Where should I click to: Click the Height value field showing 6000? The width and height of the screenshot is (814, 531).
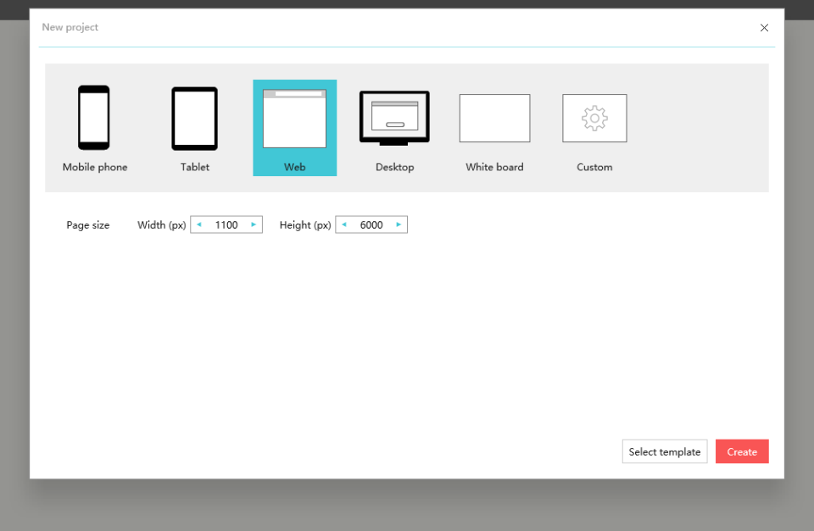pyautogui.click(x=371, y=225)
